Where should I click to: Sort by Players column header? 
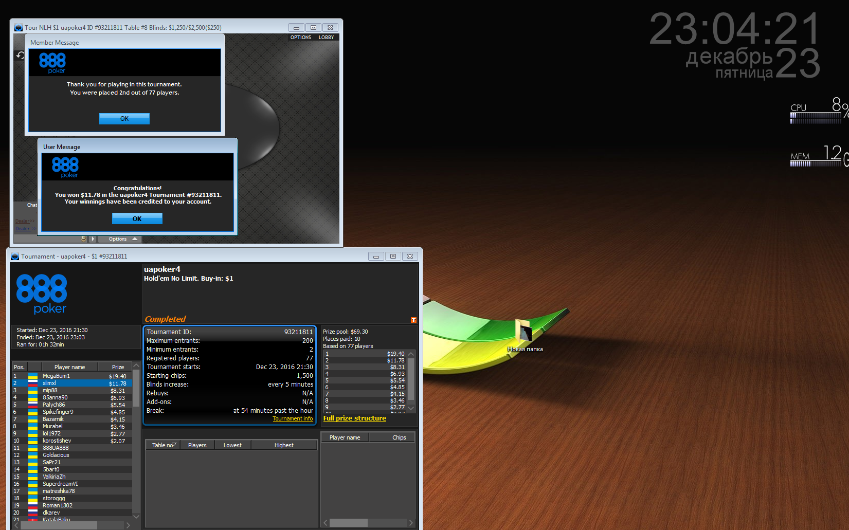(197, 445)
